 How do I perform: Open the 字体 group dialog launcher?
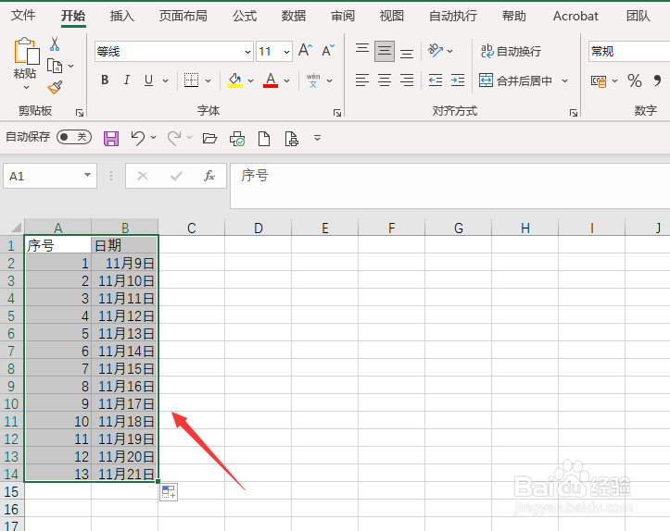point(337,113)
